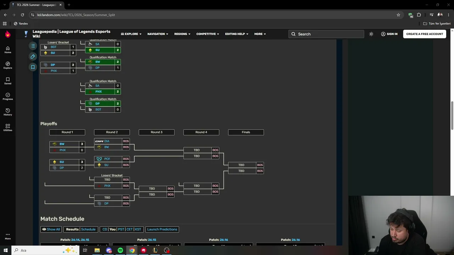The height and width of the screenshot is (255, 454).
Task: Click the bookmark page icon beside the article
Action: pos(33,67)
